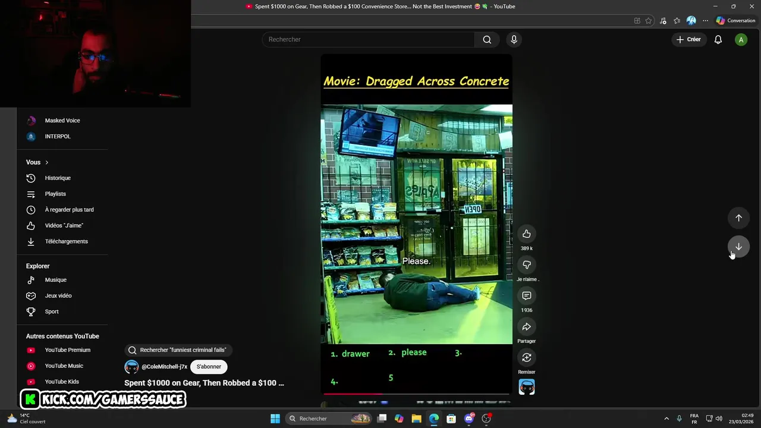Click into the Rechercher search field

(x=369, y=39)
